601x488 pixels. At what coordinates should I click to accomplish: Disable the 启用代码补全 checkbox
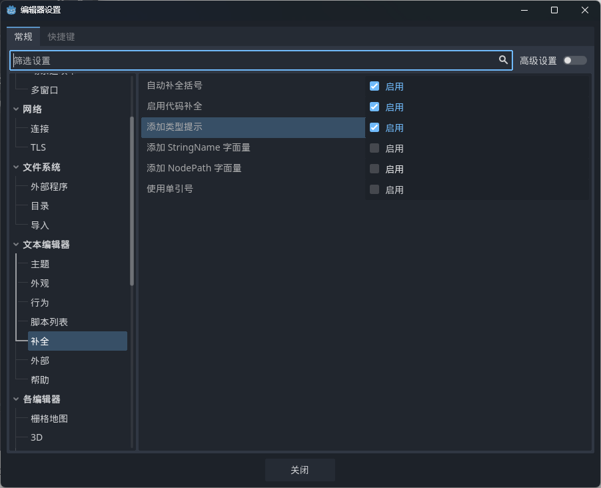click(x=374, y=107)
